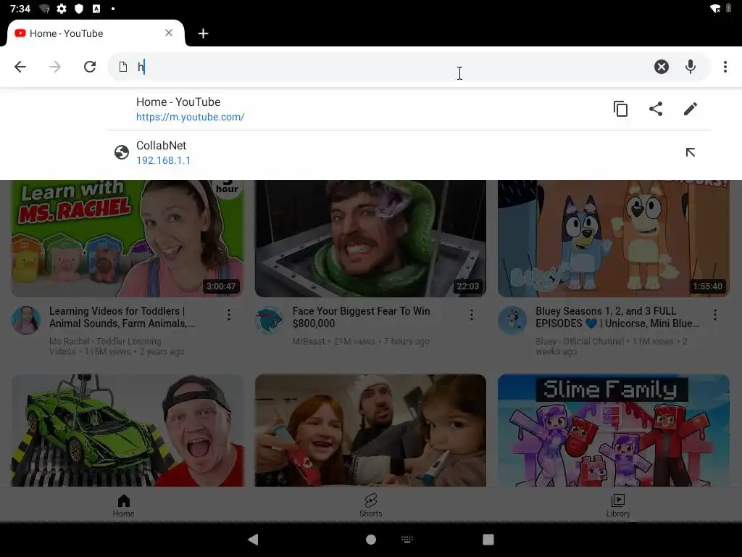Open Face Your Biggest Fear title

coord(361,318)
